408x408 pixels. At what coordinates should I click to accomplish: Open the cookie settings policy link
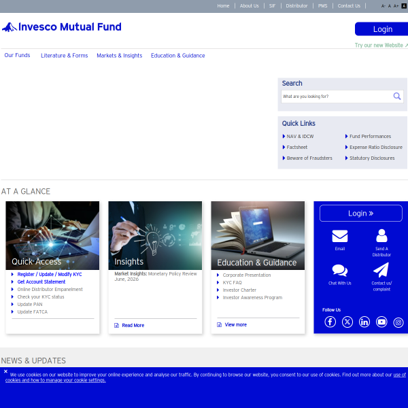tap(56, 380)
